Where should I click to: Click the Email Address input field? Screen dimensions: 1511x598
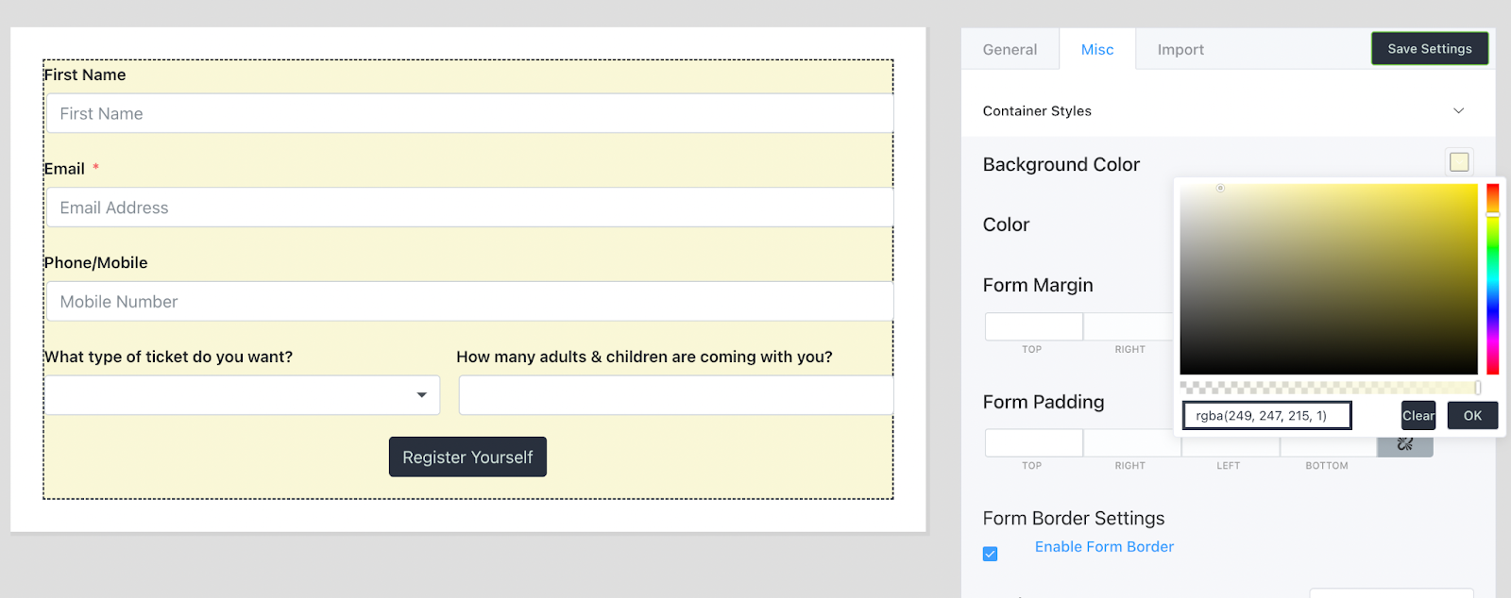(x=469, y=208)
